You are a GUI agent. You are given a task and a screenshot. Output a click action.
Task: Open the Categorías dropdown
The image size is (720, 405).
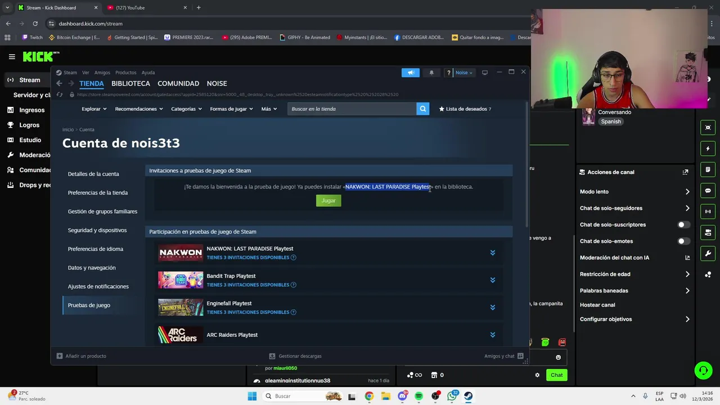pyautogui.click(x=187, y=109)
